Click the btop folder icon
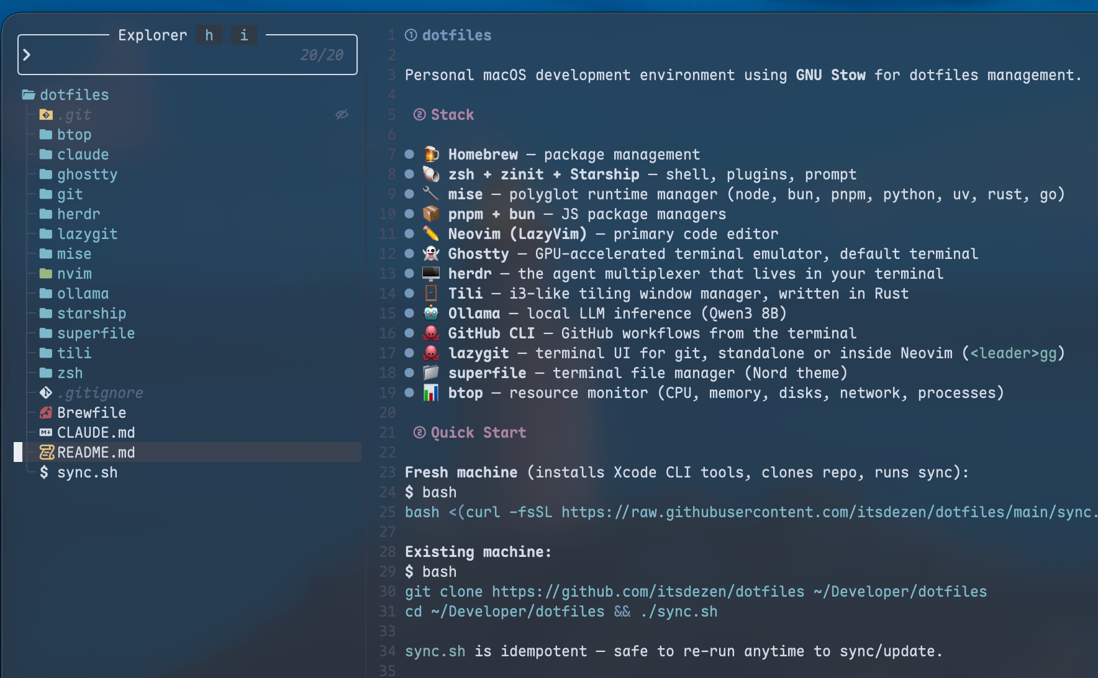The image size is (1098, 678). pos(46,135)
